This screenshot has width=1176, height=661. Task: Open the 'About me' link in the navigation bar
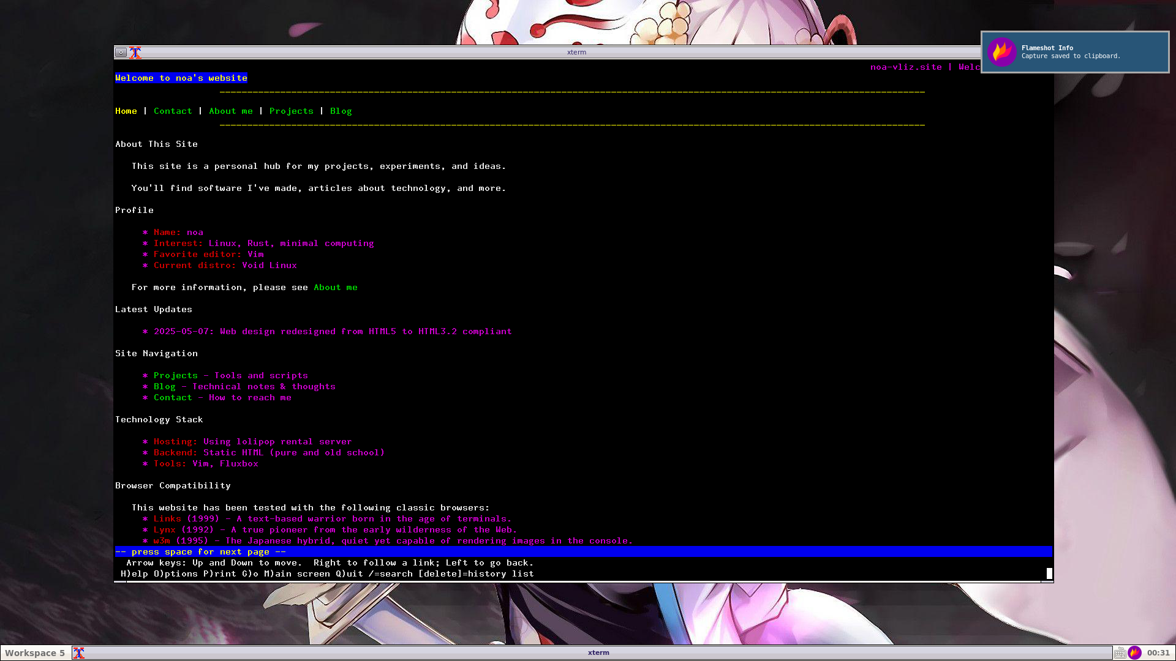coord(231,111)
